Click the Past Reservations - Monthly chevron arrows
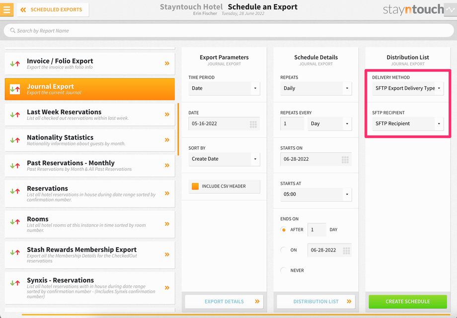The width and height of the screenshot is (457, 318). (x=167, y=165)
